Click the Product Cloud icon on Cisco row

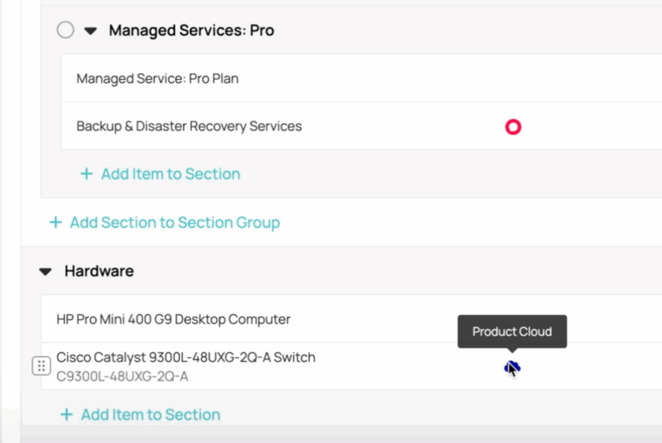click(x=511, y=368)
